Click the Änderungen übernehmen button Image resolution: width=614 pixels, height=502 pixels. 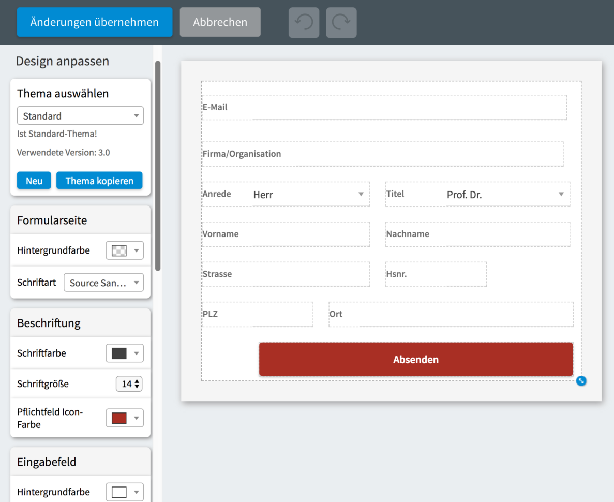94,22
